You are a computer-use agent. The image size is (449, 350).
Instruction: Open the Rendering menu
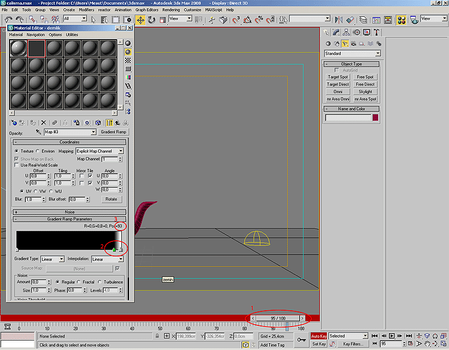(171, 10)
